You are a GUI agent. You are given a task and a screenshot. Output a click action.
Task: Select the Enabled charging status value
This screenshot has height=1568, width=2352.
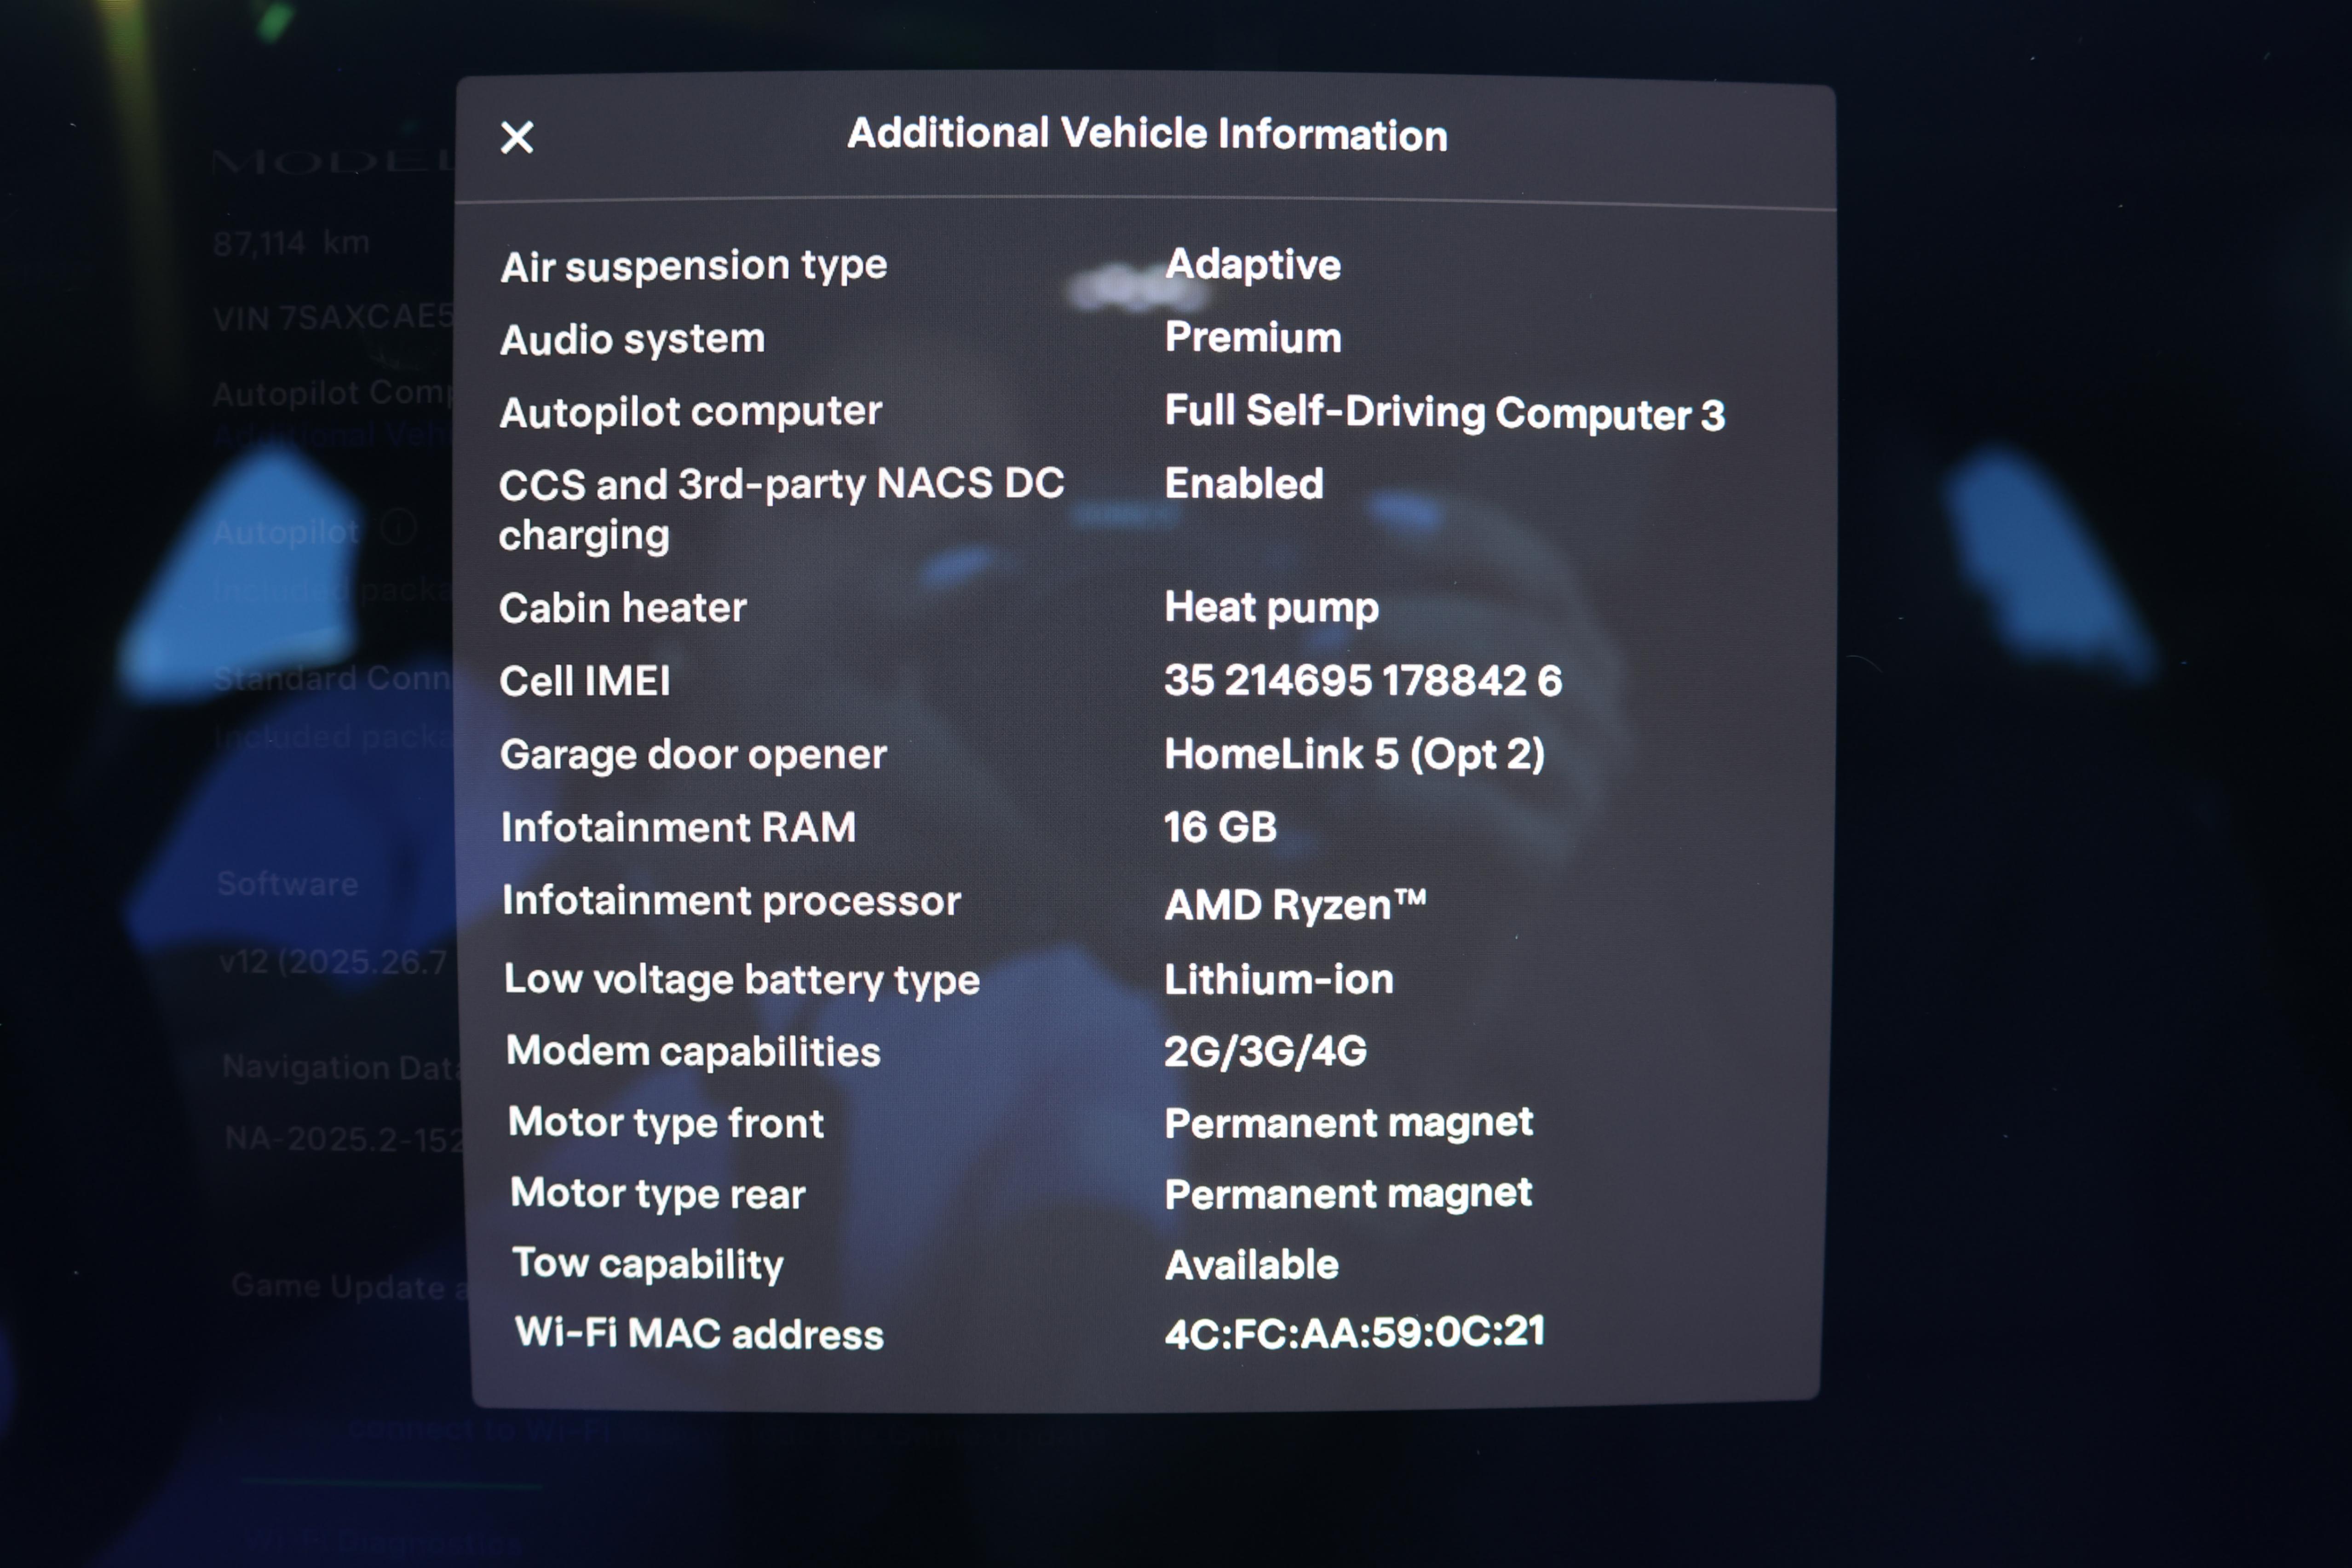[1243, 484]
